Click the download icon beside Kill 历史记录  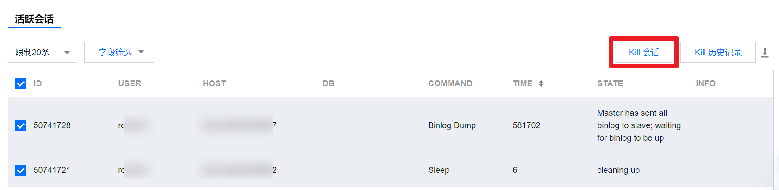coord(765,53)
